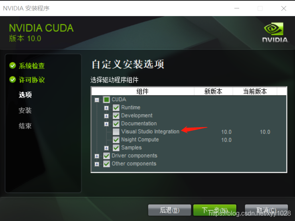Select the 选项 step in sidebar
The height and width of the screenshot is (221, 295).
[25, 95]
